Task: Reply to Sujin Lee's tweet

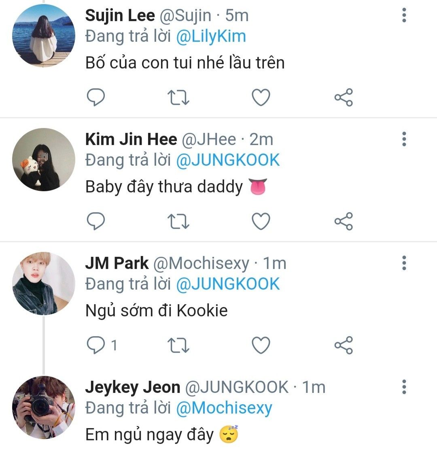Action: [96, 97]
